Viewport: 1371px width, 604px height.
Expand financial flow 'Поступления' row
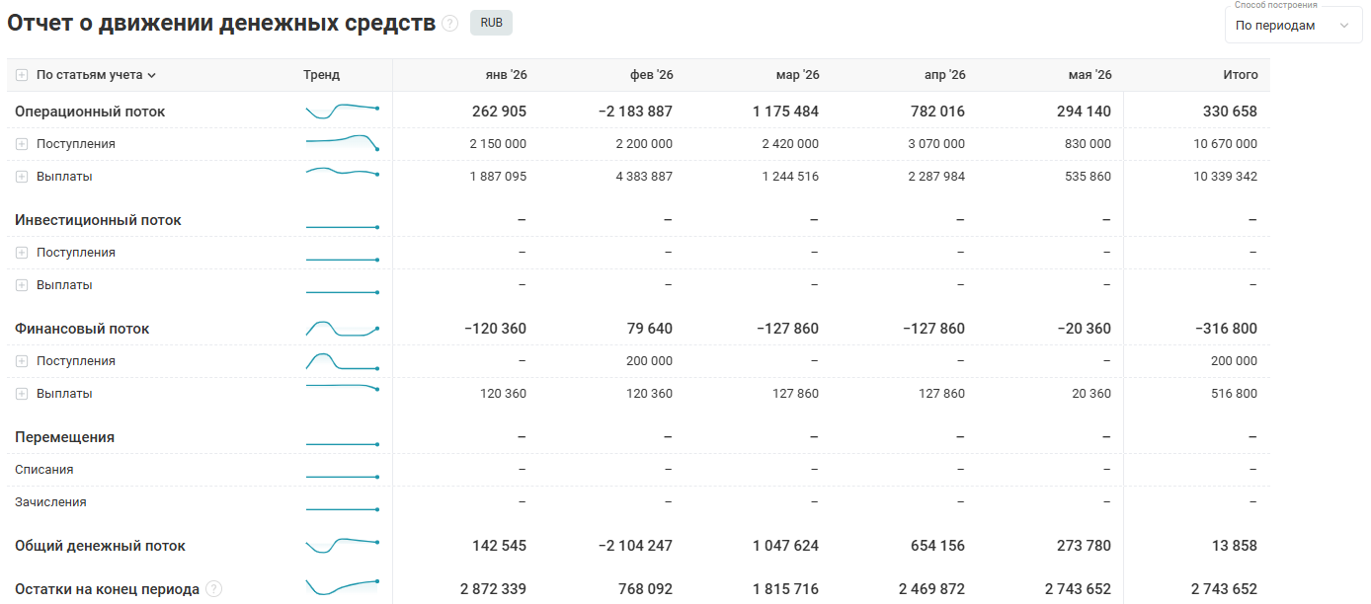tap(22, 361)
